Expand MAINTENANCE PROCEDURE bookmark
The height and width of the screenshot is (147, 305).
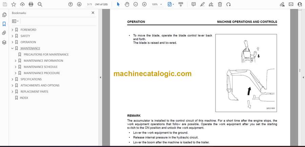(16, 73)
